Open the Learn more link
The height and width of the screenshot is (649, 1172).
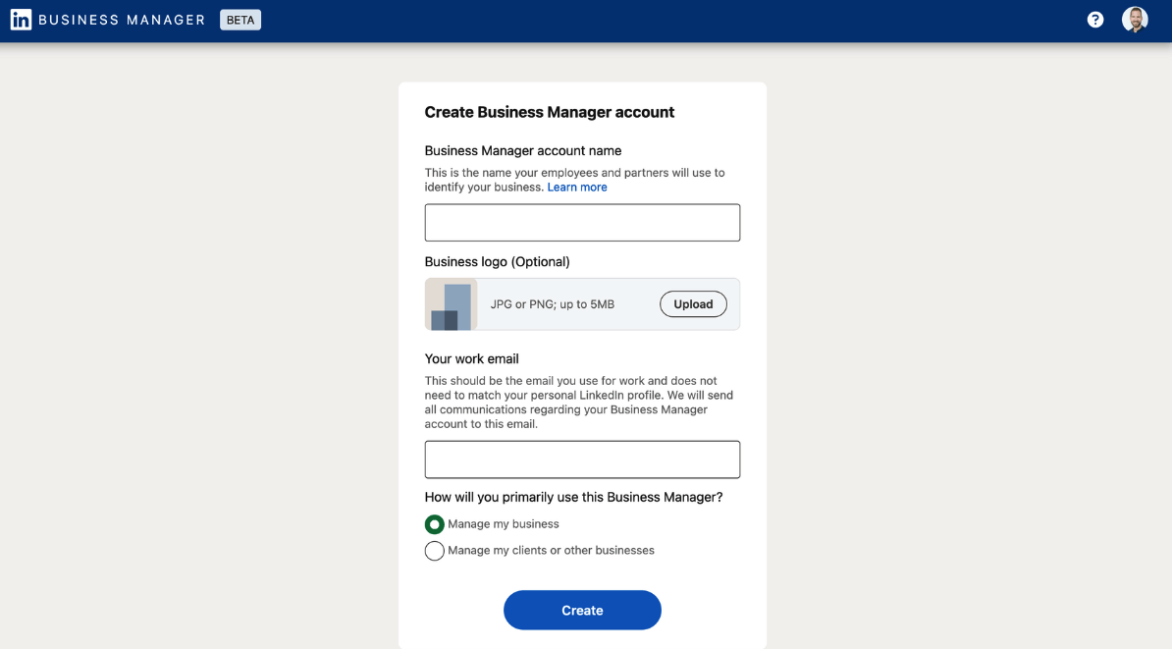[577, 188]
